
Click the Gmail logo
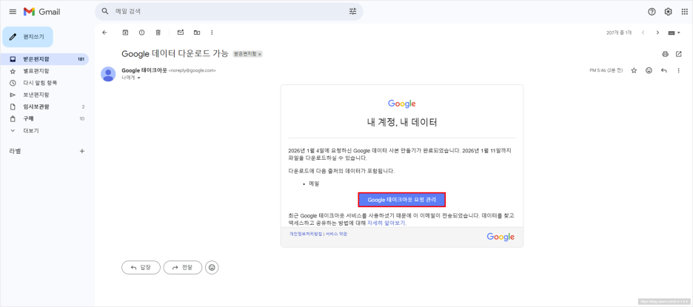pos(41,12)
